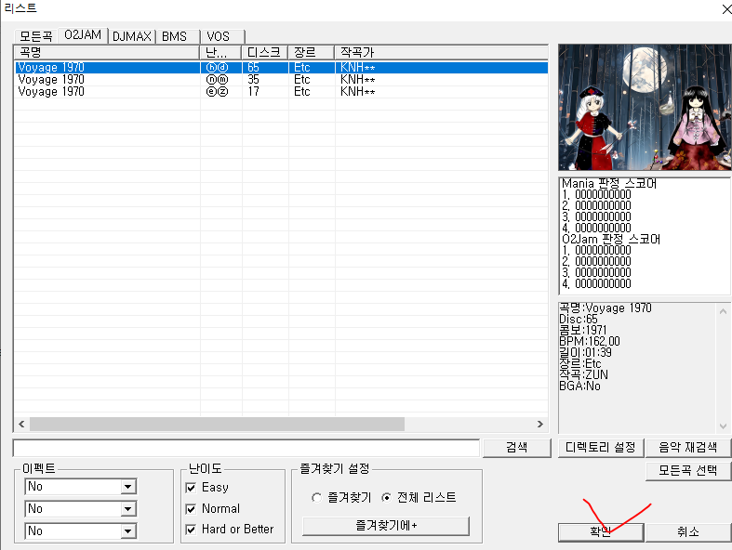The height and width of the screenshot is (550, 732).
Task: Cancel with the 취소 button
Action: [x=687, y=531]
